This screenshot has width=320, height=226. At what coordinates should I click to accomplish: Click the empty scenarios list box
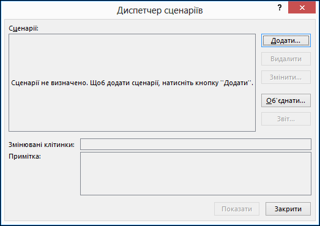(x=132, y=83)
